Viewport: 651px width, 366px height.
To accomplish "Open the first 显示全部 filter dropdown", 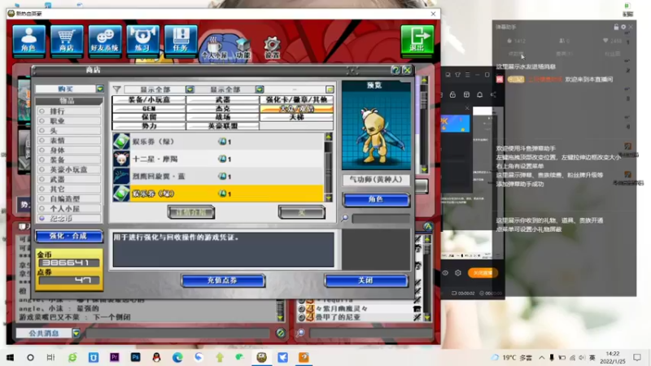I will 190,89.
